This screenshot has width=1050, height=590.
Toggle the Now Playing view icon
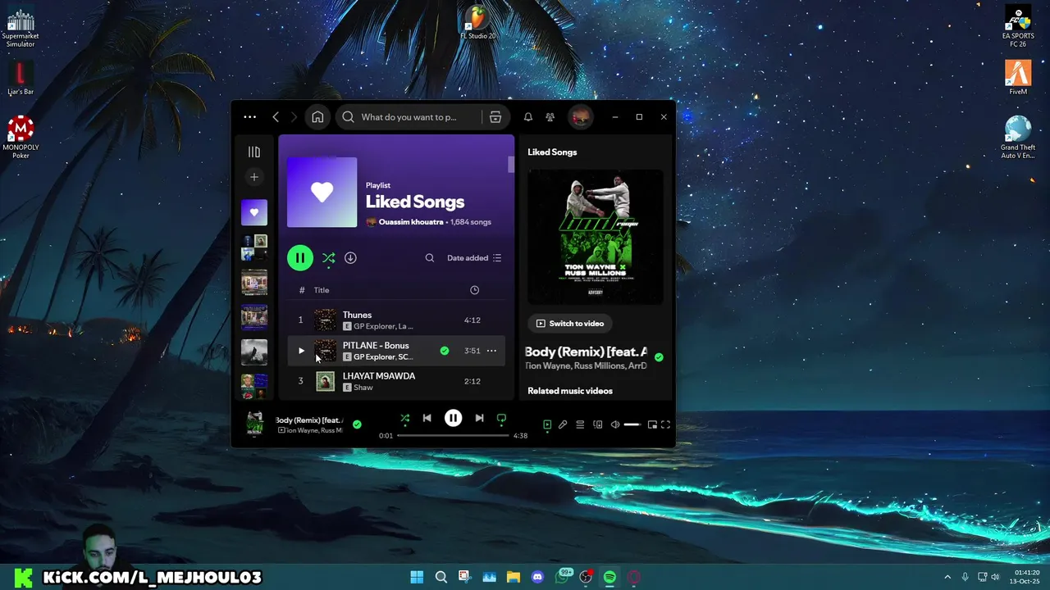(x=547, y=424)
